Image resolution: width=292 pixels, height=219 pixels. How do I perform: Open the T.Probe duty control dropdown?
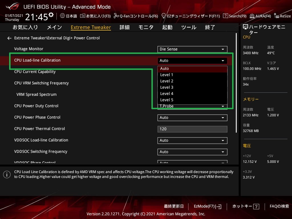[x=192, y=107]
